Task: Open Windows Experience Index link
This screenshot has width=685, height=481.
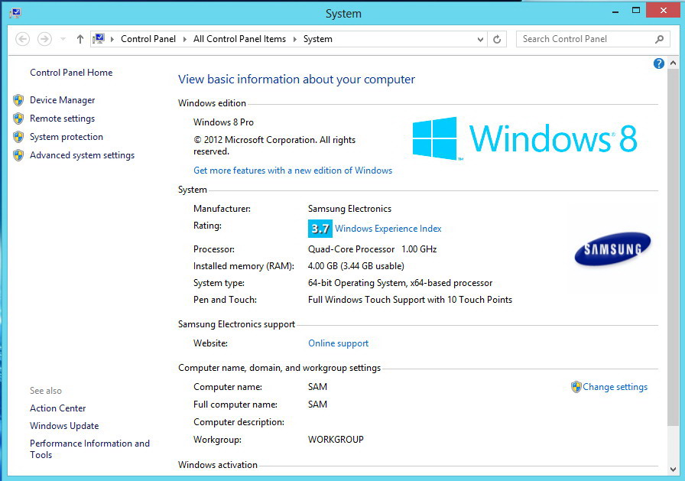Action: pos(388,229)
